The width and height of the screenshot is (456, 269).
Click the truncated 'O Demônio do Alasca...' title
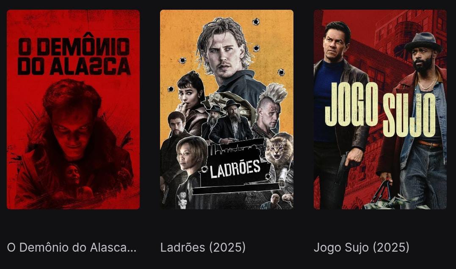coord(72,247)
